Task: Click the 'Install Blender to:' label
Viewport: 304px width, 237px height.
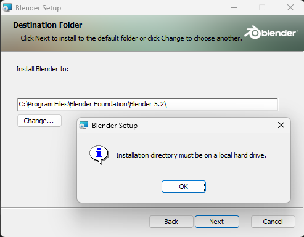Action: [43, 69]
